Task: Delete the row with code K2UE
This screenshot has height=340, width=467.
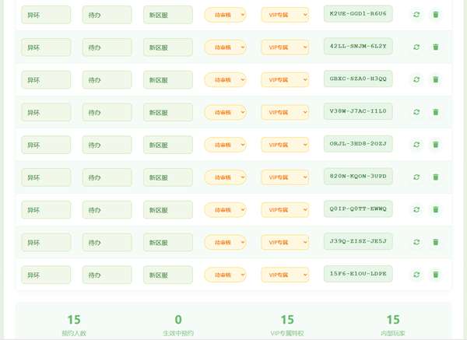Action: (x=435, y=14)
